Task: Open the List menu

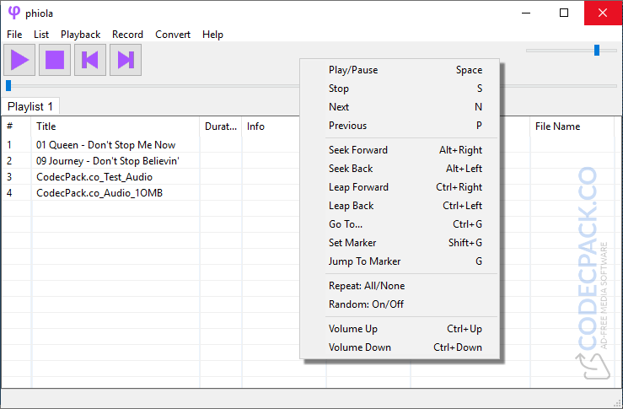Action: point(41,35)
